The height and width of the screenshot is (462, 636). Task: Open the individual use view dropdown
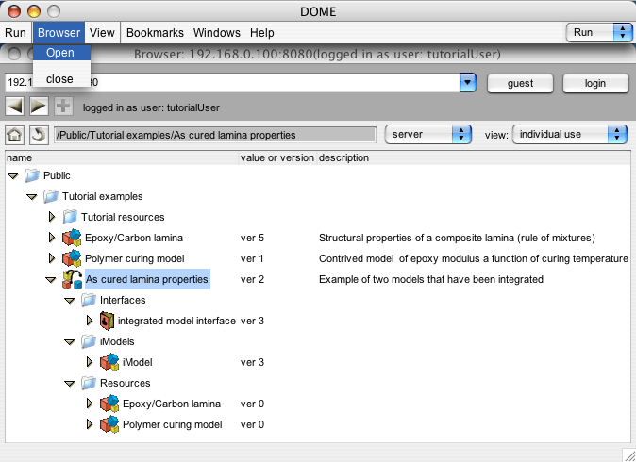coord(570,135)
